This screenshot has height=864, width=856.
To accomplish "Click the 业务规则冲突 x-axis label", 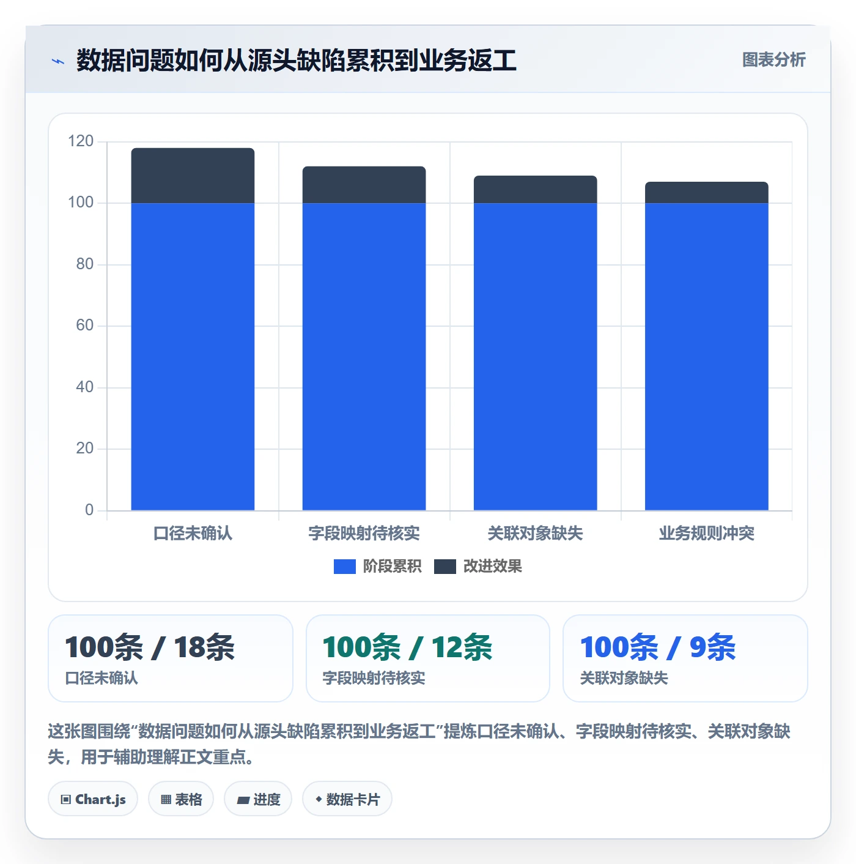I will 706,534.
